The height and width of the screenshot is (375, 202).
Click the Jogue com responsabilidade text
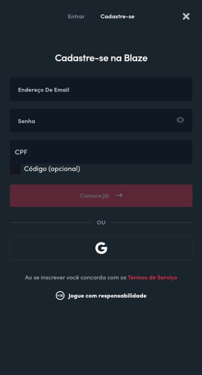(107, 296)
